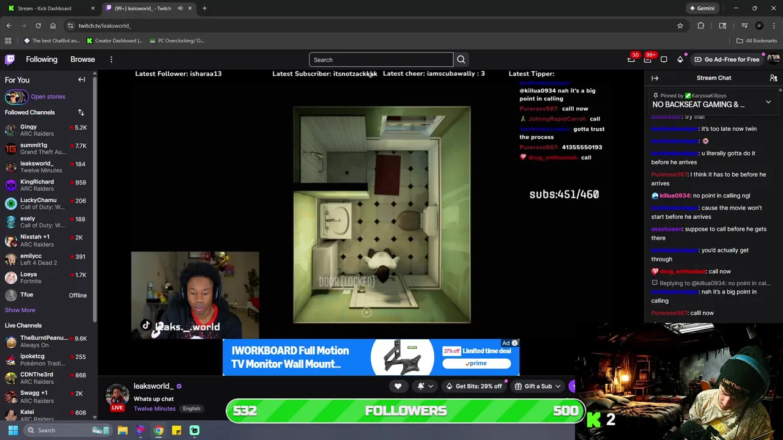Go to browser home page
Screen dimensions: 783x440
[x=53, y=26]
